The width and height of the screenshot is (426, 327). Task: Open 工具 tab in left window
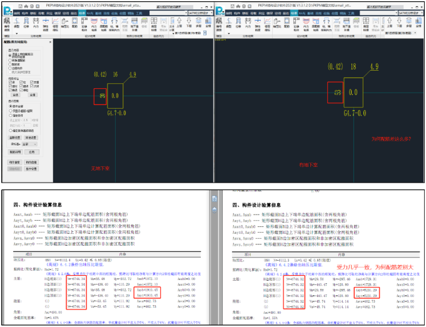pyautogui.click(x=139, y=13)
